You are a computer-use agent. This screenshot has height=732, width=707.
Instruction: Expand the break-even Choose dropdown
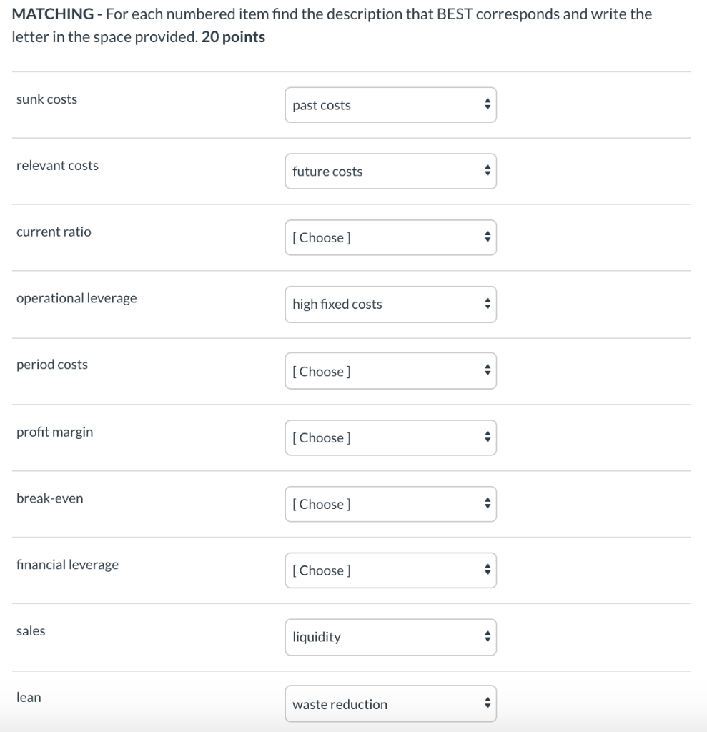click(x=390, y=504)
